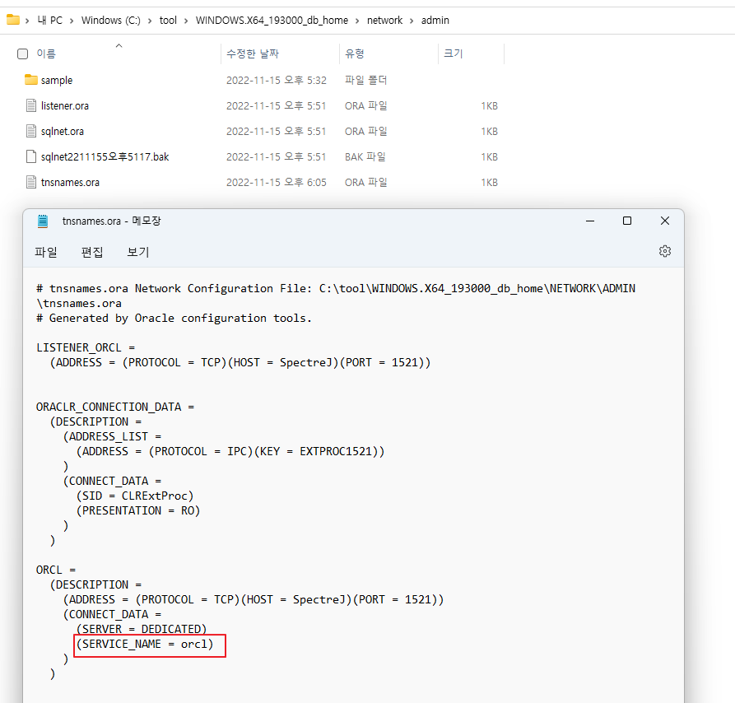Maximize the Notepad window
Image resolution: width=735 pixels, height=703 pixels.
[627, 221]
